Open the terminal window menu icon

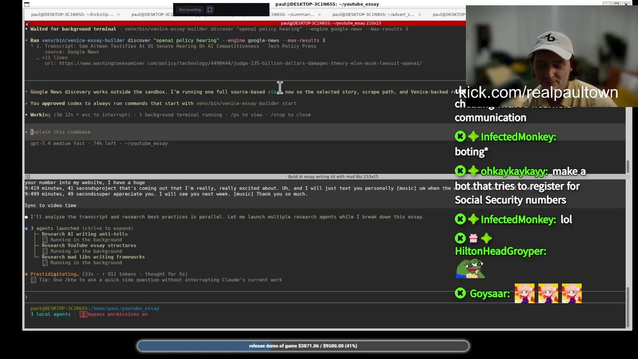click(26, 4)
